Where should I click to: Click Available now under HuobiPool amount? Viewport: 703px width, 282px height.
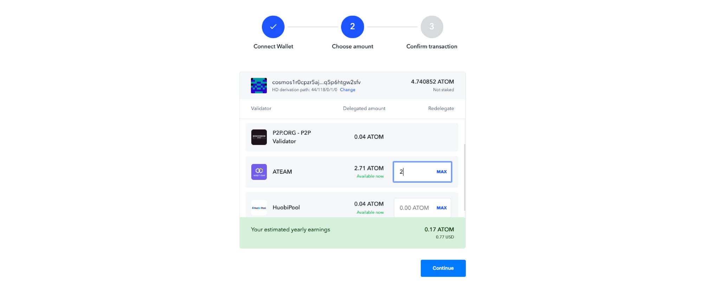click(x=370, y=212)
